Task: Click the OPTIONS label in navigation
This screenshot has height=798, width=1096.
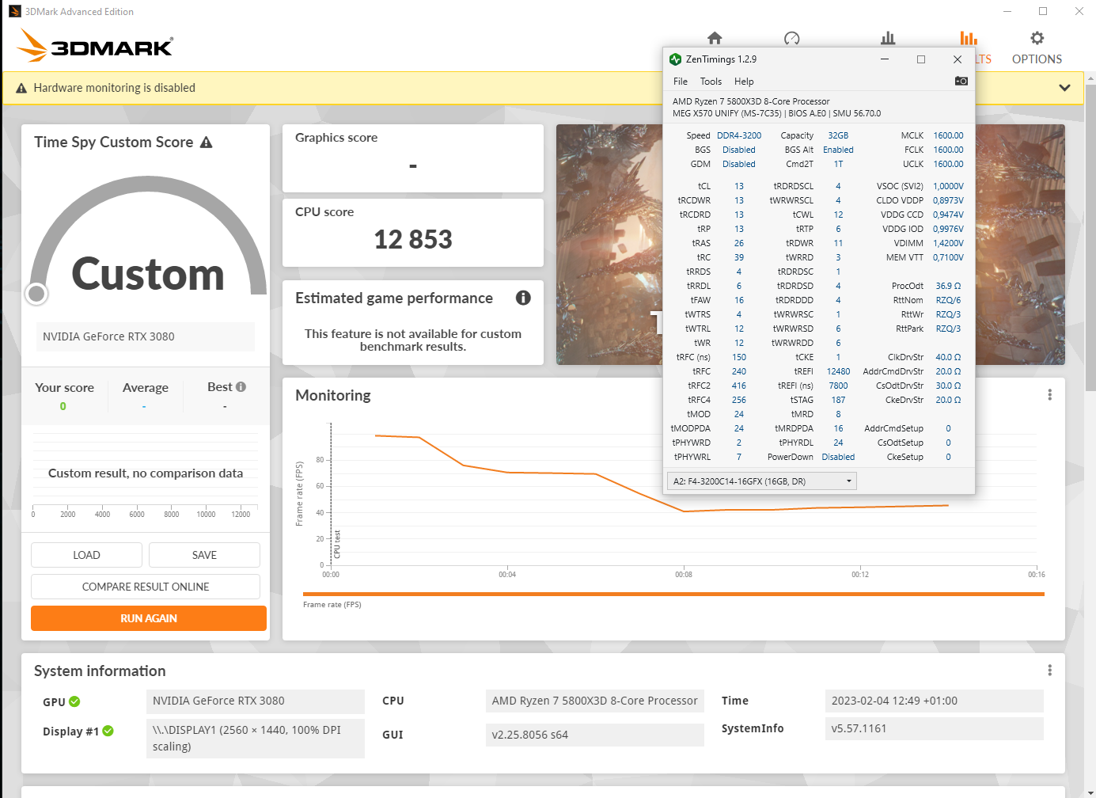Action: pos(1037,59)
